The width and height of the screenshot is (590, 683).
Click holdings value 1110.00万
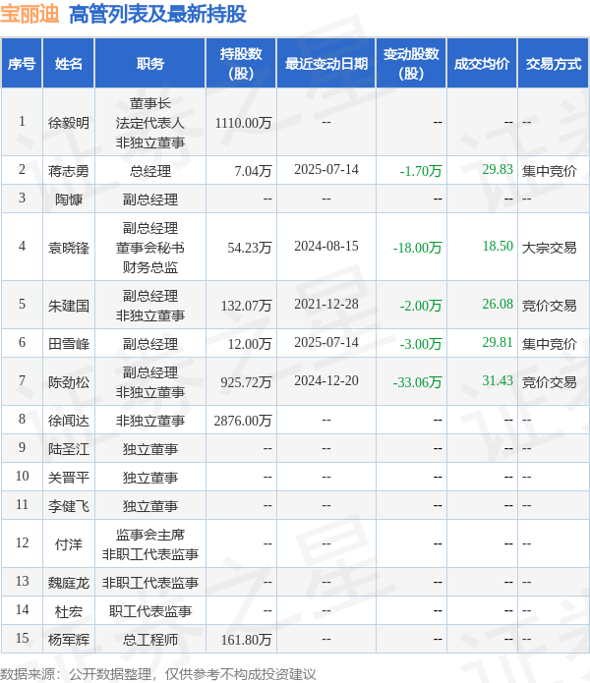click(x=243, y=123)
